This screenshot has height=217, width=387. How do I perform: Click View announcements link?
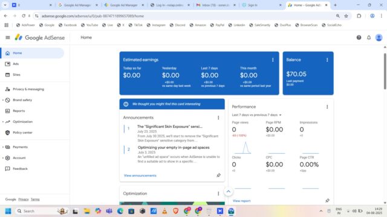click(140, 175)
